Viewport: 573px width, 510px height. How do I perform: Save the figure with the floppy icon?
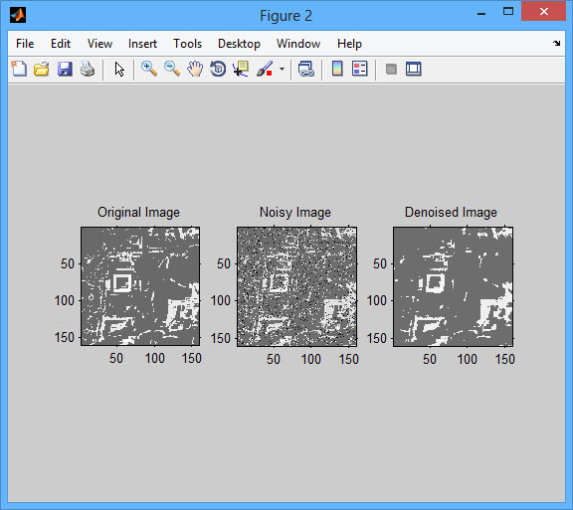point(65,69)
